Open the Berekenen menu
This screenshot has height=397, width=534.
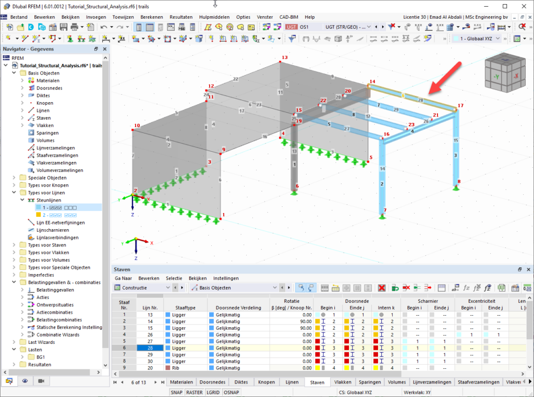coord(152,17)
